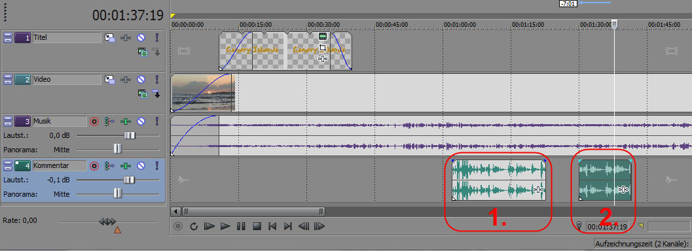Click the Kommentar track name field
Image resolution: width=692 pixels, height=251 pixels.
[x=60, y=165]
